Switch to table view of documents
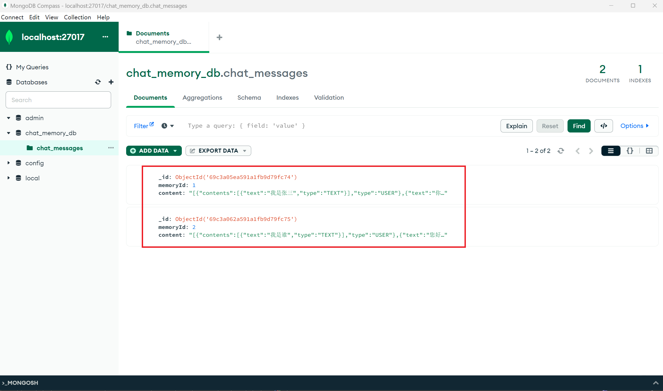 (x=649, y=151)
